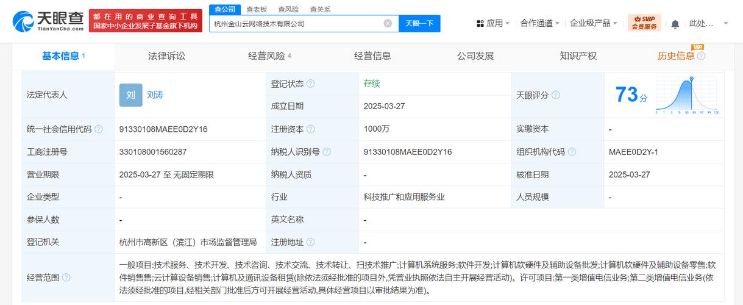The width and height of the screenshot is (743, 305).
Task: Click the 核准日期 value 2025-03-27
Action: (x=629, y=174)
